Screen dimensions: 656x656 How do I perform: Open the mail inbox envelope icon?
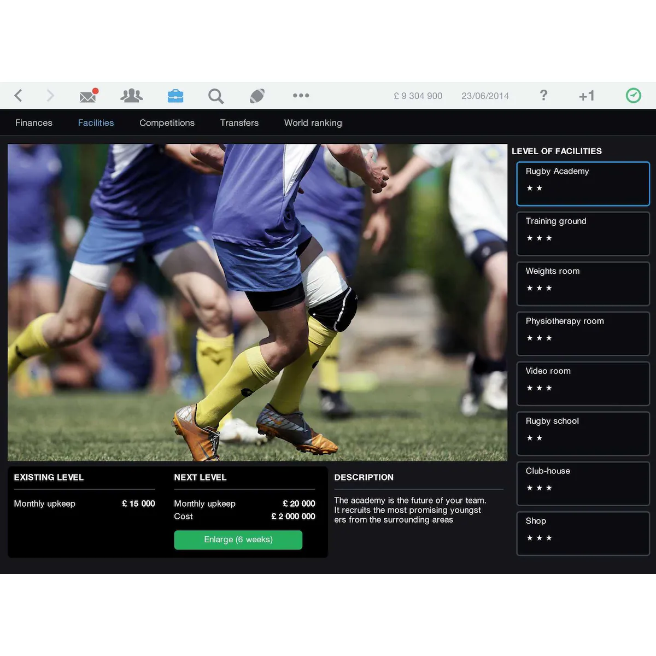[89, 96]
